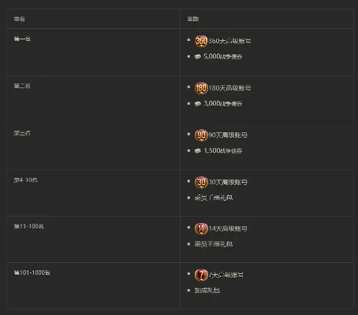Click the war bond icon beside 1,500
358x315 pixels.
(198, 150)
